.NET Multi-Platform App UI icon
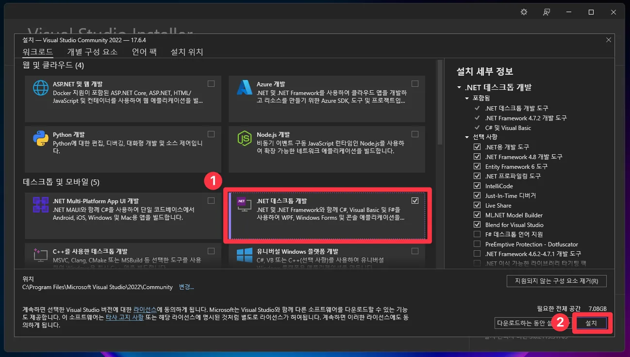Screen dimensions: 630x357 40,205
